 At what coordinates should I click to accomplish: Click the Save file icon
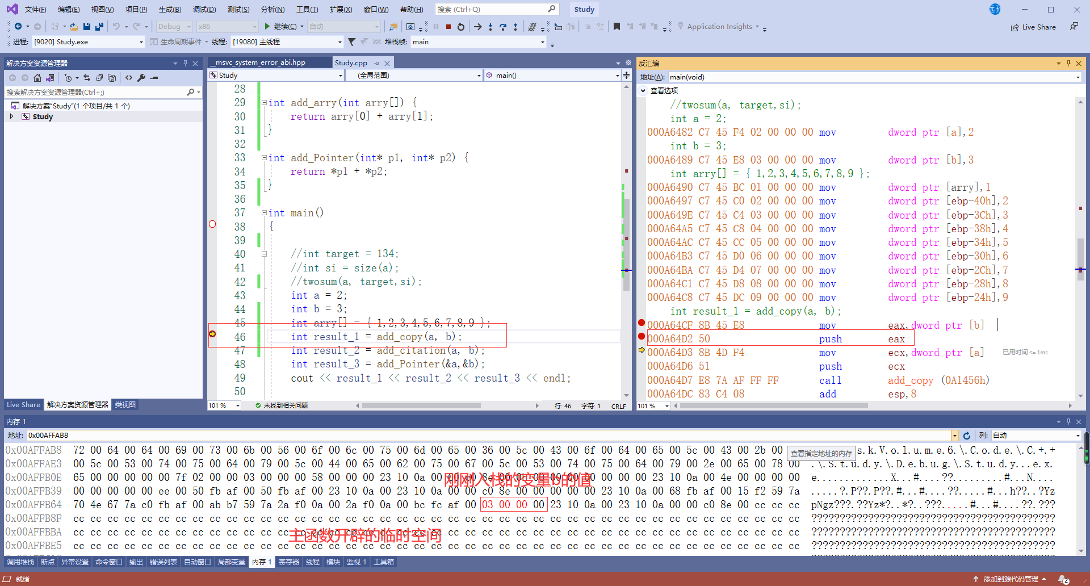tap(87, 27)
